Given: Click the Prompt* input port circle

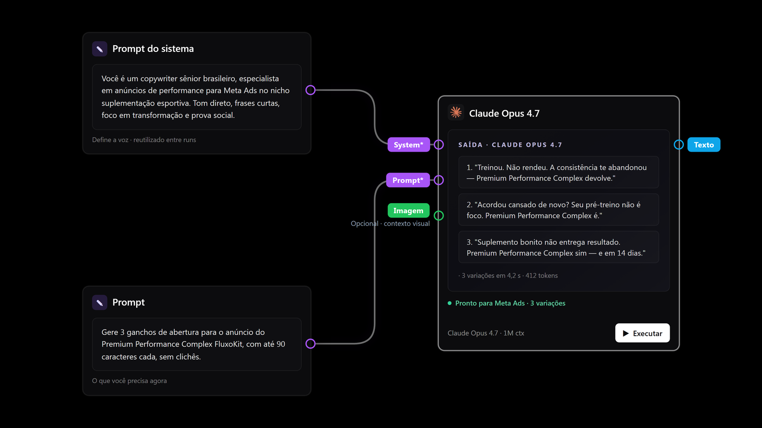Looking at the screenshot, I should pos(439,180).
